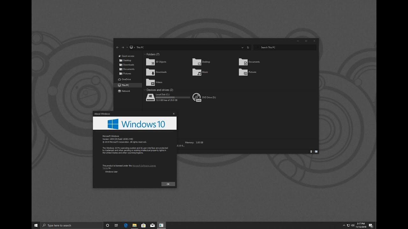Open the 3:17 PM clock calendar
408x229 pixels.
coord(361,225)
